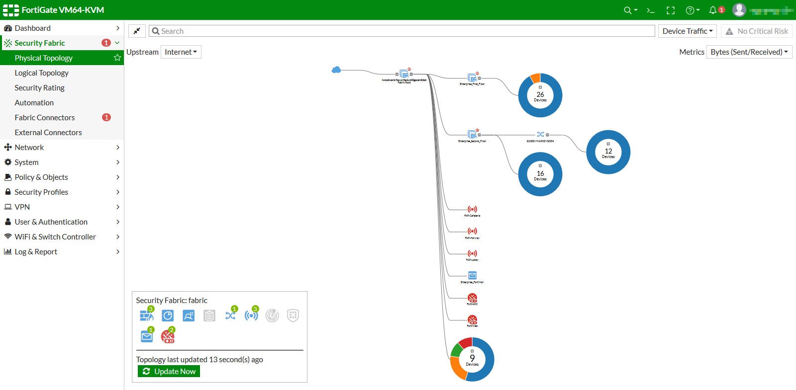
Task: Collapse the Fabric Root node's upstream branch
Action: click(397, 75)
